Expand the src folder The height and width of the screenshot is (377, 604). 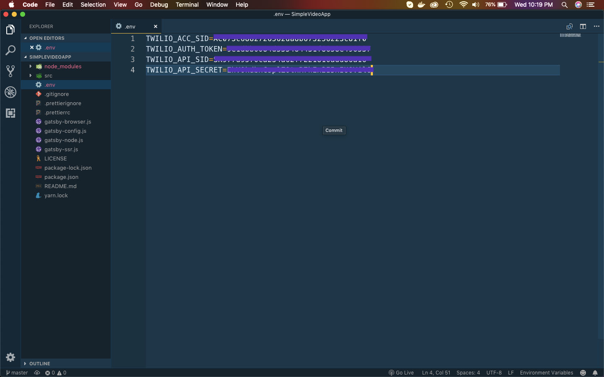click(x=66, y=75)
